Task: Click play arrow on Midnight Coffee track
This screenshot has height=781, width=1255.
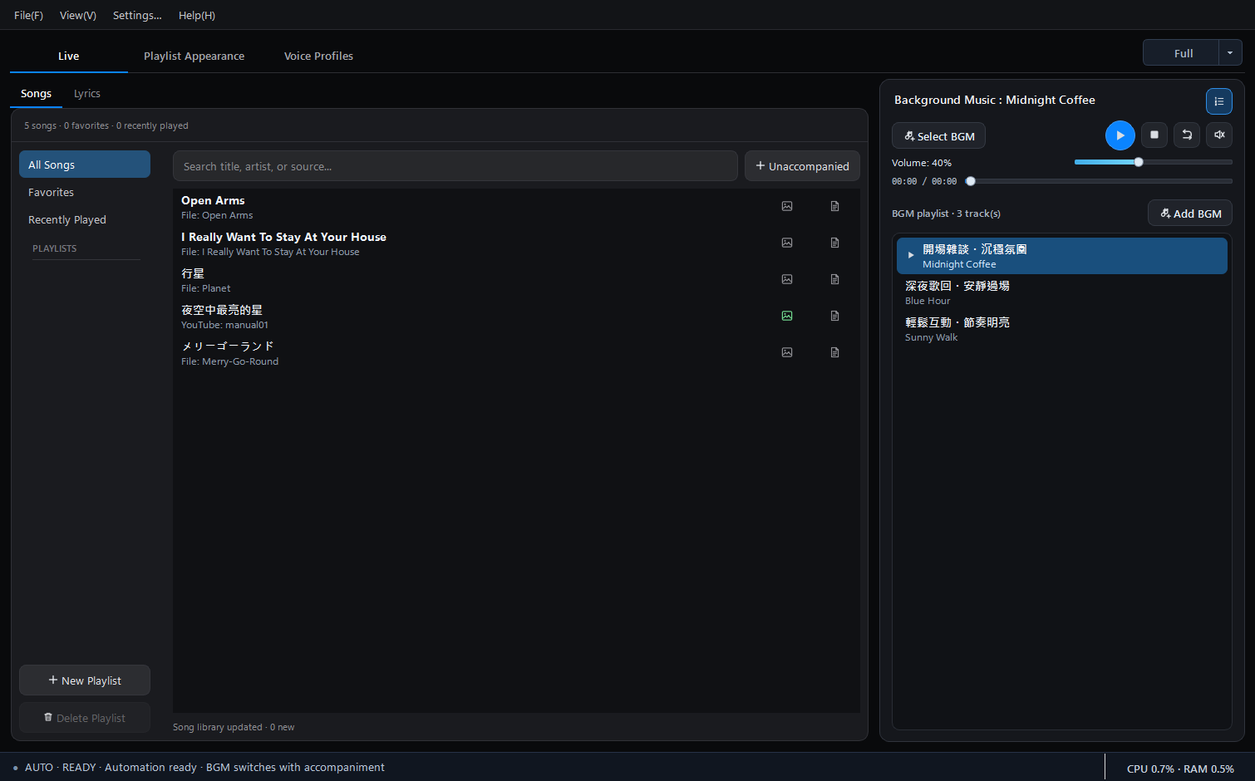Action: pos(911,255)
